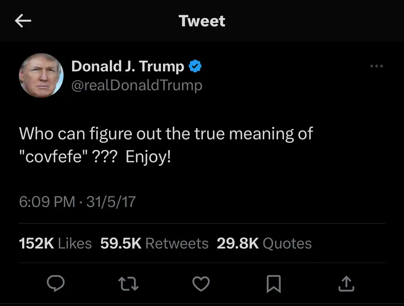The image size is (404, 306).
Task: Open Donald J. Trump profile picture
Action: [x=41, y=75]
